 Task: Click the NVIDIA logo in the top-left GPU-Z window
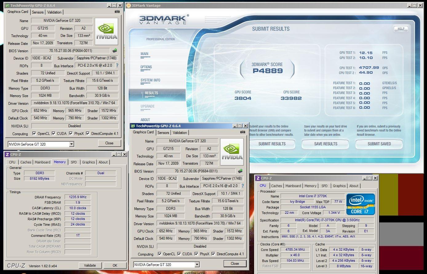[106, 31]
